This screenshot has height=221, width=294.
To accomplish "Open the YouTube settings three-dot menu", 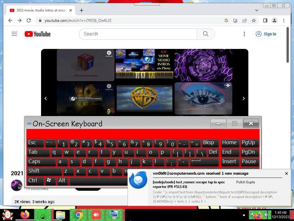I will tap(244, 34).
